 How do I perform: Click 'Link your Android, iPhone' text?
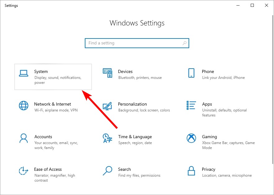[x=223, y=78]
